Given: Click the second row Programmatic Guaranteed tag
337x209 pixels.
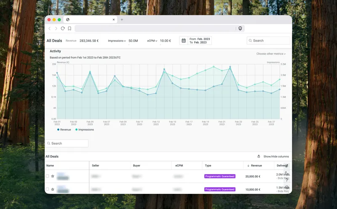Looking at the screenshot, I should pos(219,189).
